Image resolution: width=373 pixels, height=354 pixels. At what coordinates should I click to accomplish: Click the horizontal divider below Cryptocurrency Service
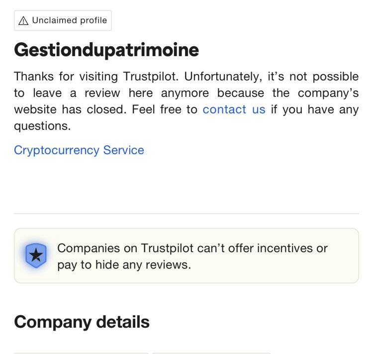186,213
